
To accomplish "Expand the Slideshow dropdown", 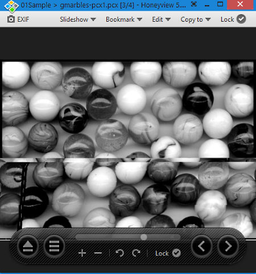I will coord(78,19).
